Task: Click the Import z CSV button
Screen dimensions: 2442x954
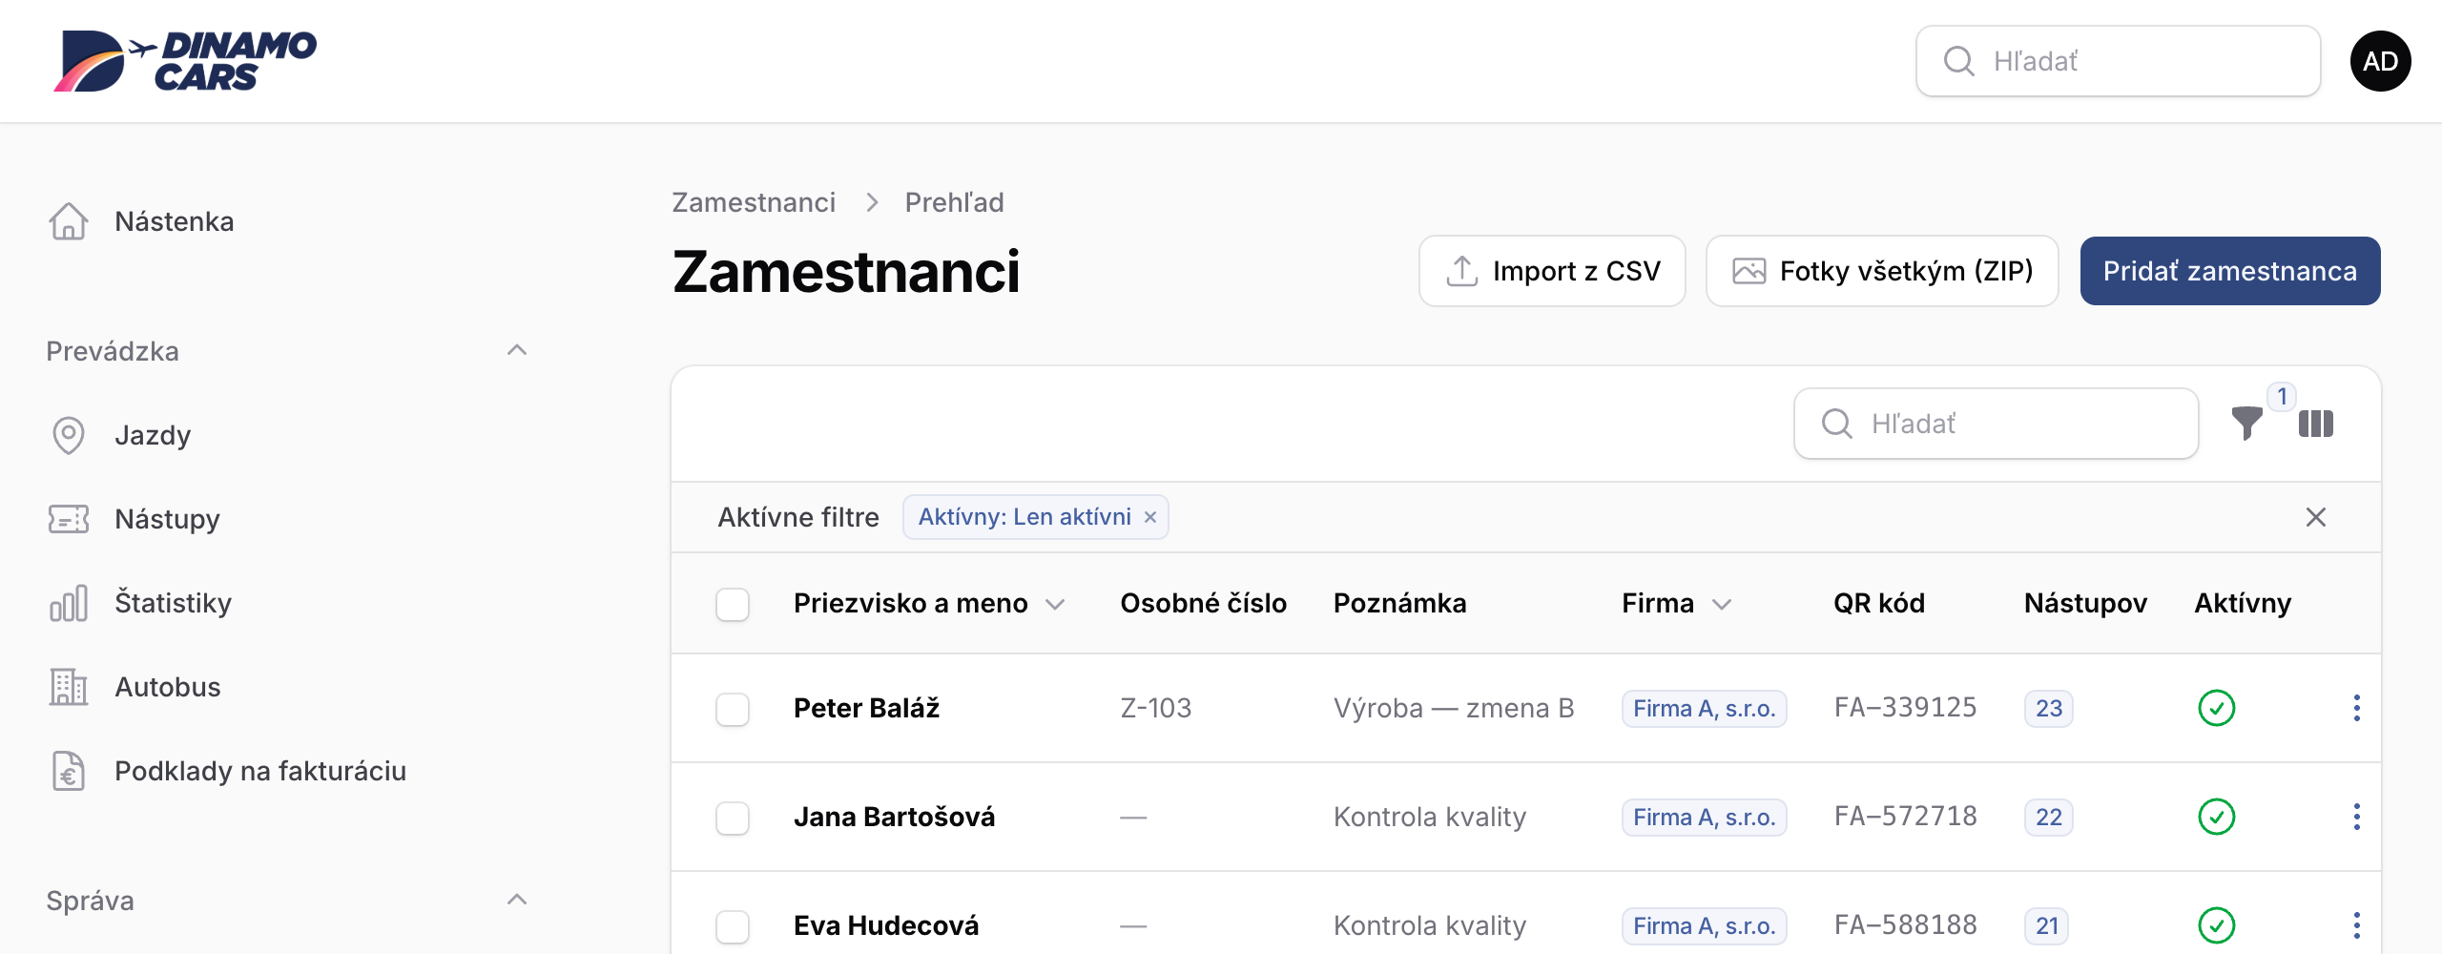Action: [1552, 271]
